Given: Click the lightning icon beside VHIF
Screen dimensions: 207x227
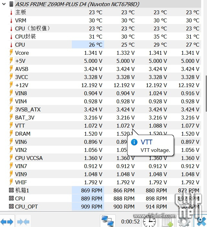Looking at the screenshot, I should (x=11, y=182).
